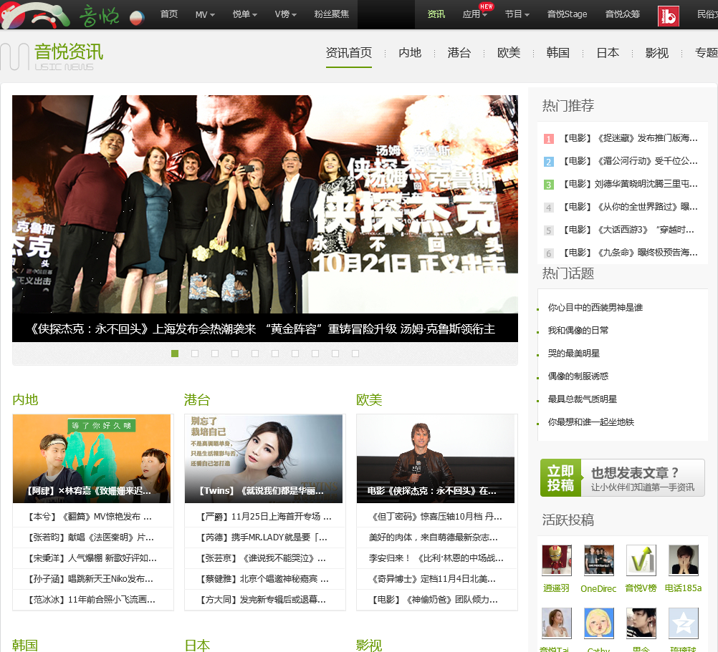The width and height of the screenshot is (718, 652).
Task: Open the 欧美 section heading
Action: [369, 399]
